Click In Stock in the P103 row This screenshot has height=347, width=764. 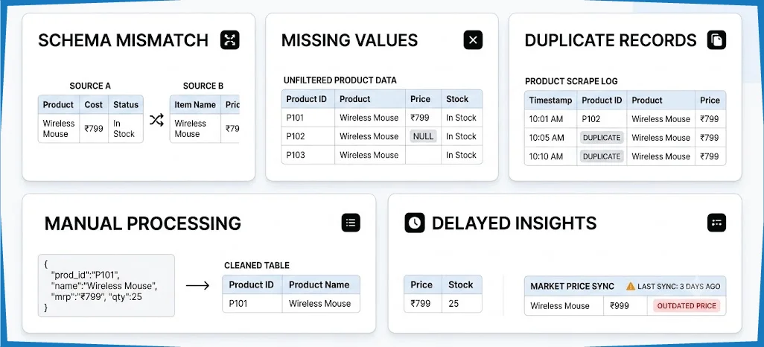tap(462, 155)
